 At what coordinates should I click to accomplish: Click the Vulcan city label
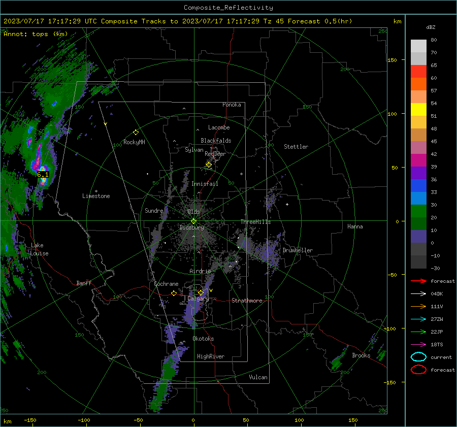258,377
